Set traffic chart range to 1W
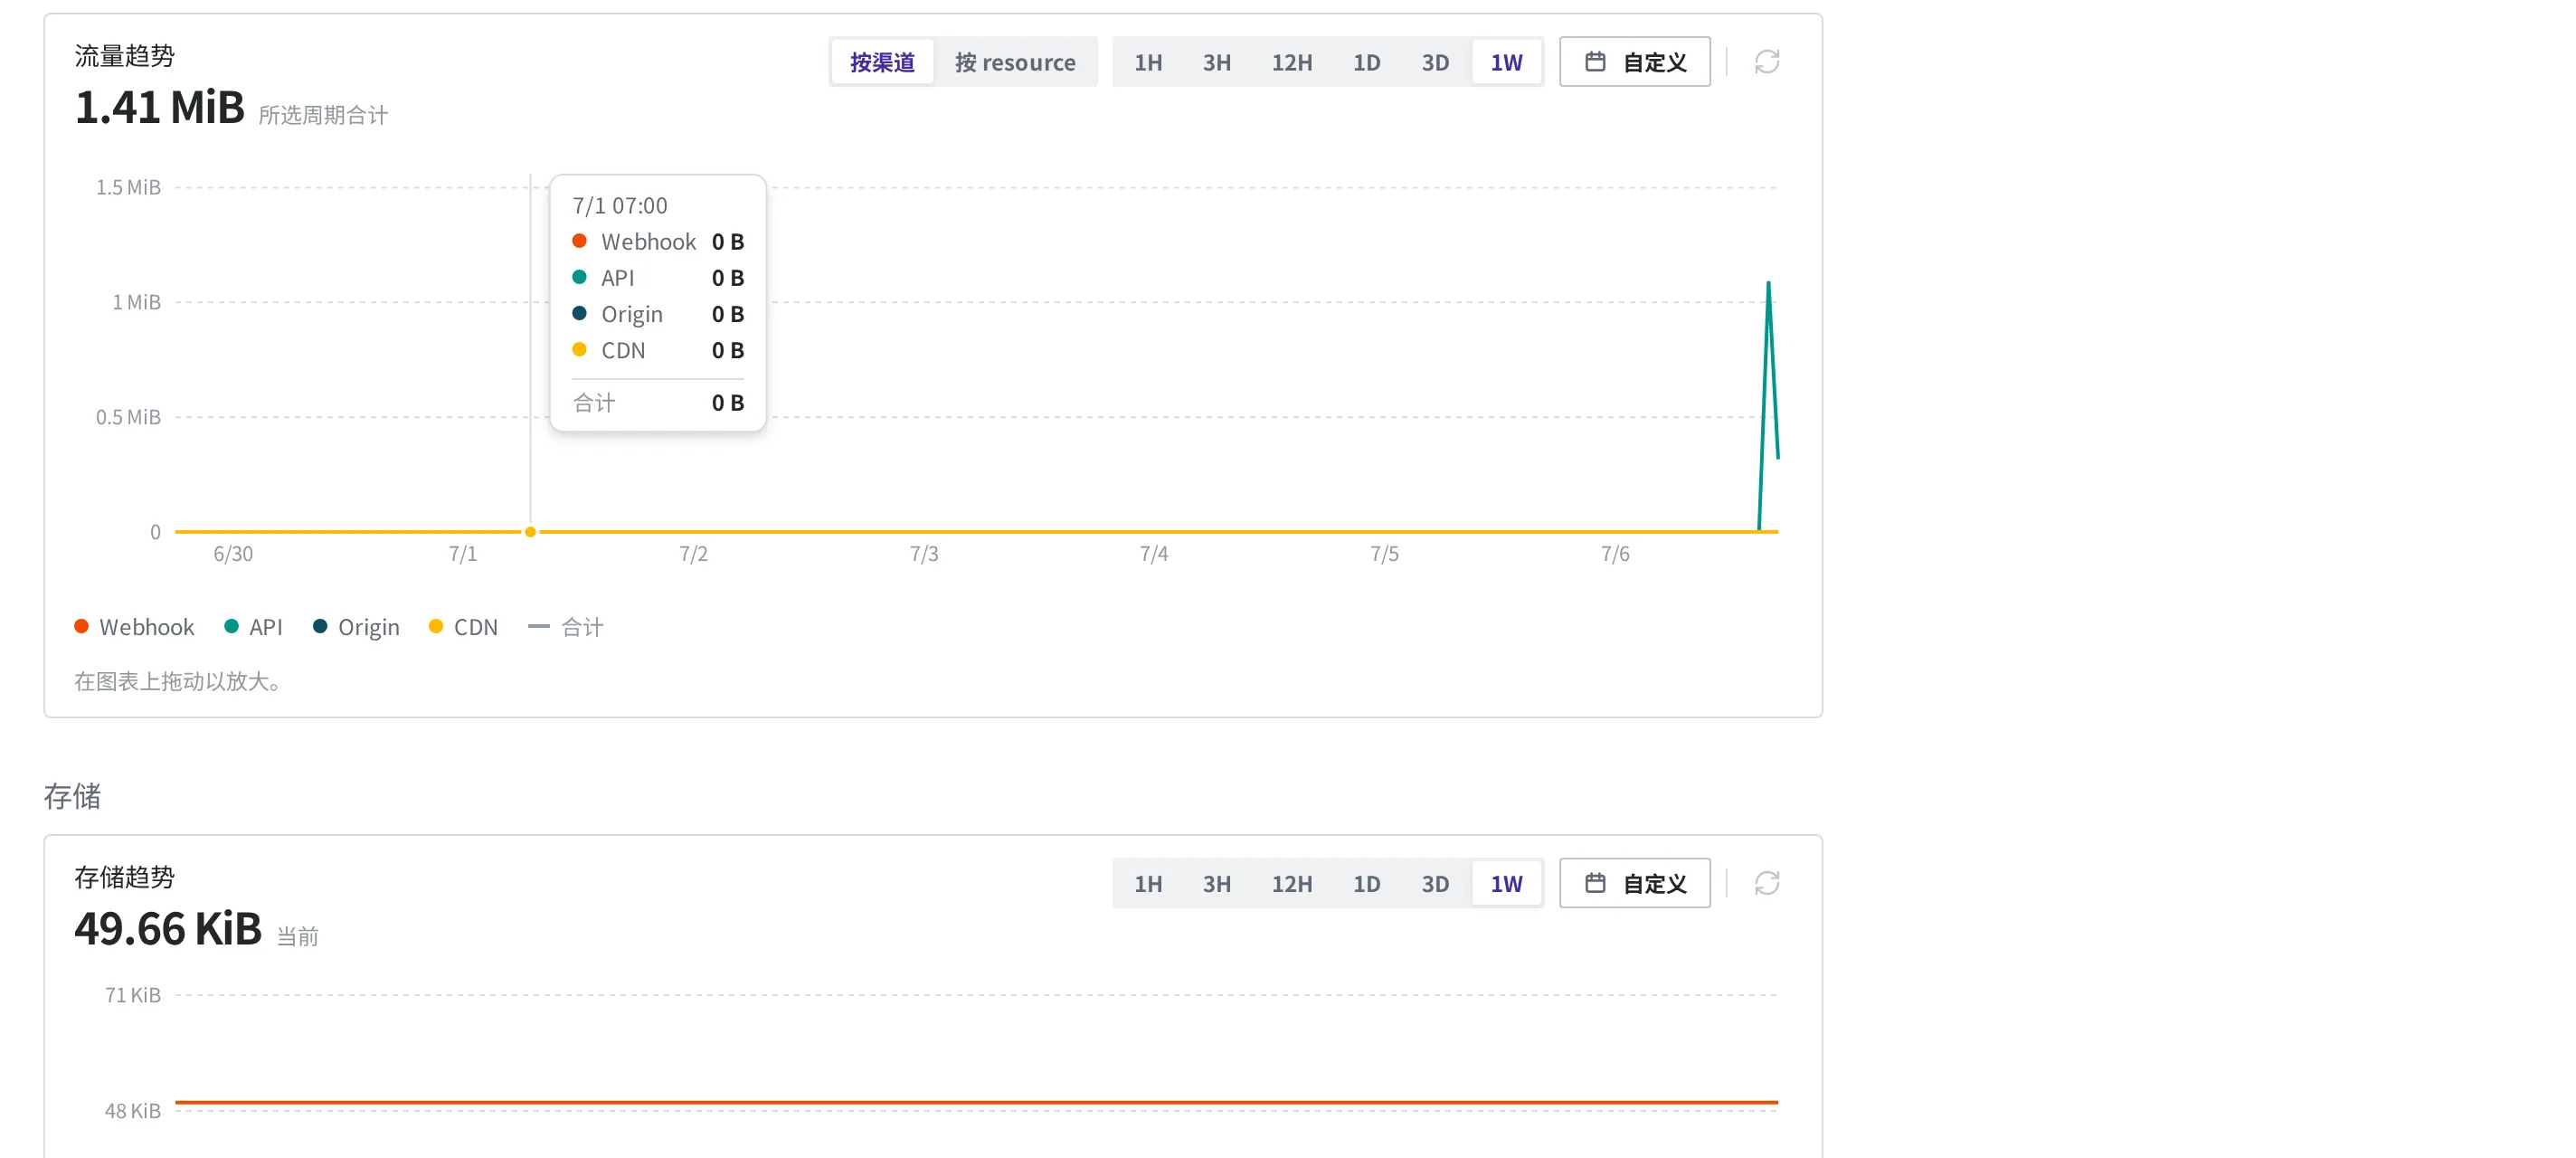Screen dimensions: 2576x1158 point(1506,62)
